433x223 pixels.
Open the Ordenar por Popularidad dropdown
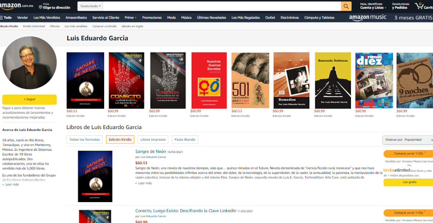click(408, 140)
